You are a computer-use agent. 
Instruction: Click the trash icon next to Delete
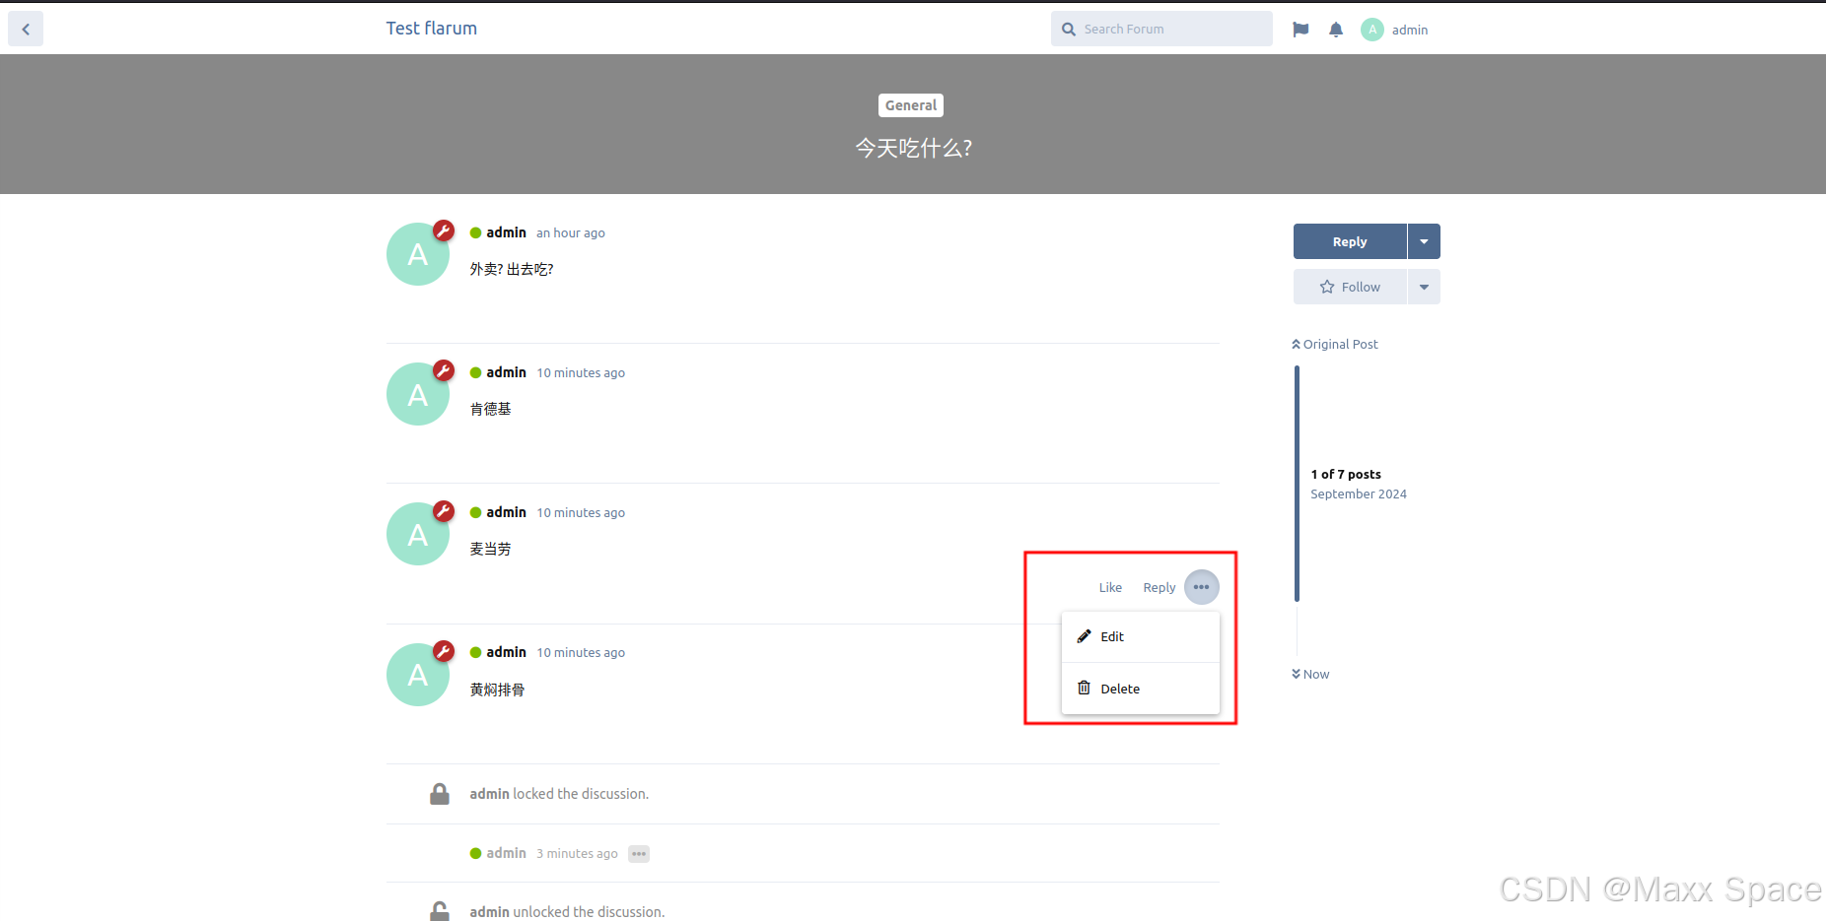[1084, 688]
